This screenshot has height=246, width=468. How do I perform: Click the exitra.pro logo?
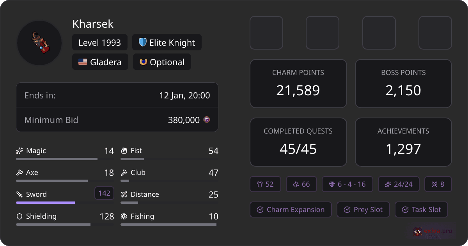click(431, 231)
